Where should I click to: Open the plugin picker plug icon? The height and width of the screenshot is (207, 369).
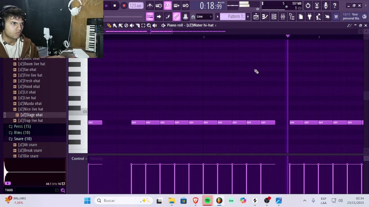[x=310, y=17]
